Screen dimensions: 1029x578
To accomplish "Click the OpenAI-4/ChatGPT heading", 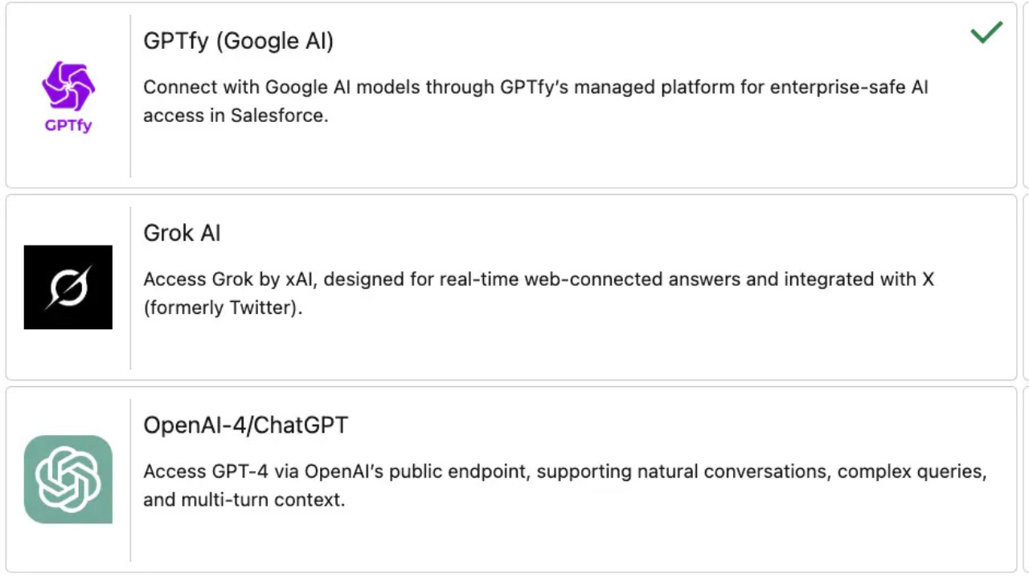I will [246, 425].
